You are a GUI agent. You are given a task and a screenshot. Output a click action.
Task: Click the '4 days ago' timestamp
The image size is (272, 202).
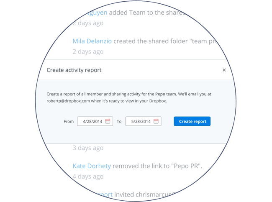tap(88, 176)
